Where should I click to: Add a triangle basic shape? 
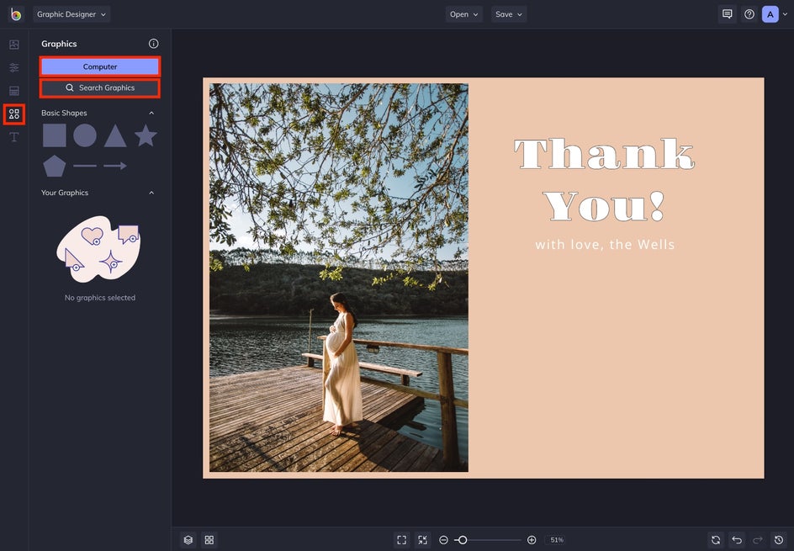coord(115,135)
